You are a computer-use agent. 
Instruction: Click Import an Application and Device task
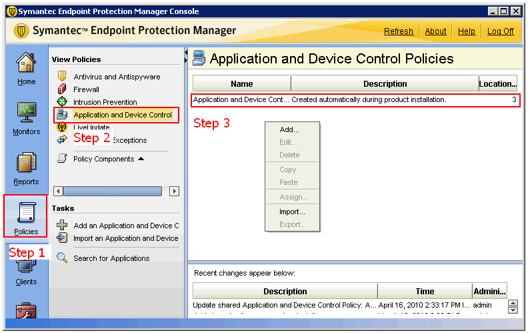(126, 238)
